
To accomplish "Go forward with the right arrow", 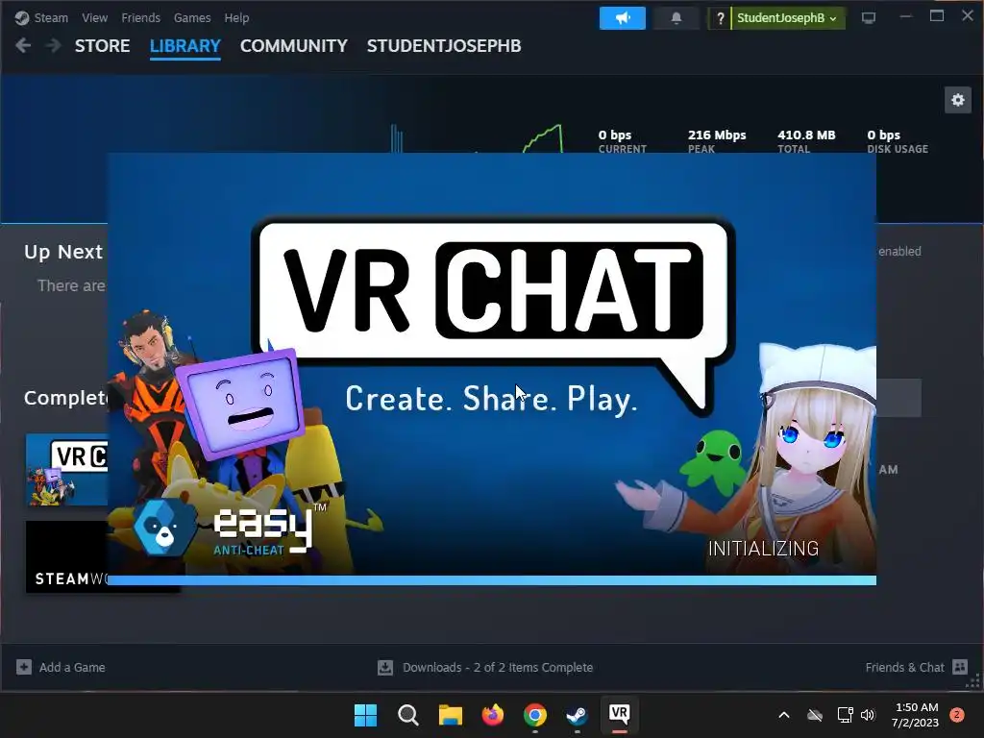I will tap(54, 45).
